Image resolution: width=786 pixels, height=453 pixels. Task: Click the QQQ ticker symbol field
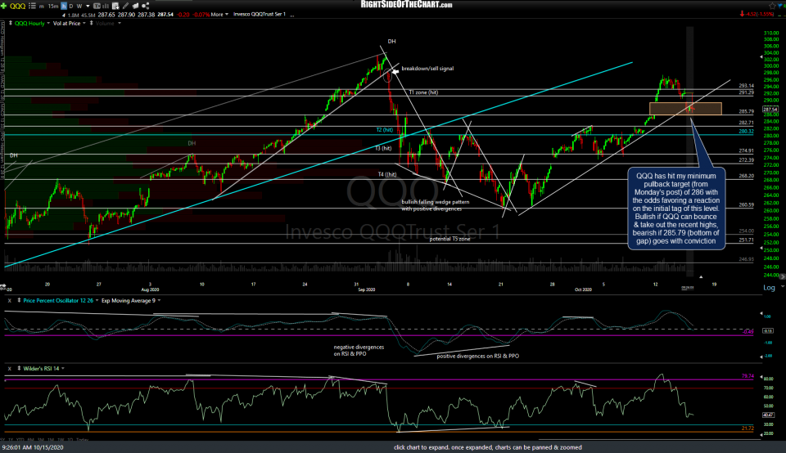coord(17,6)
